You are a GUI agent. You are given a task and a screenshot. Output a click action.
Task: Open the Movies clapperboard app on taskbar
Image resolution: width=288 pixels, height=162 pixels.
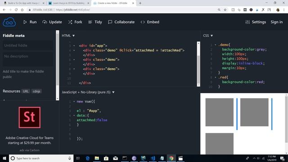(x=180, y=158)
